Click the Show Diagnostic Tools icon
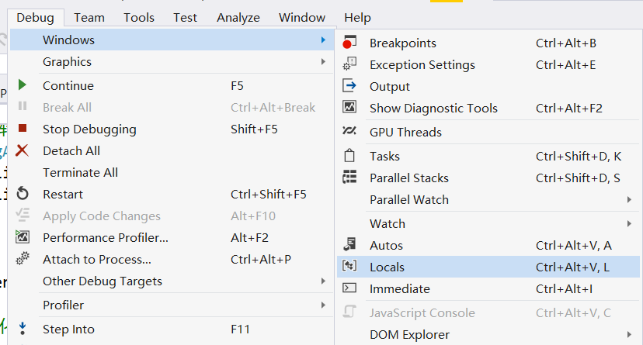This screenshot has width=643, height=345. click(x=349, y=108)
